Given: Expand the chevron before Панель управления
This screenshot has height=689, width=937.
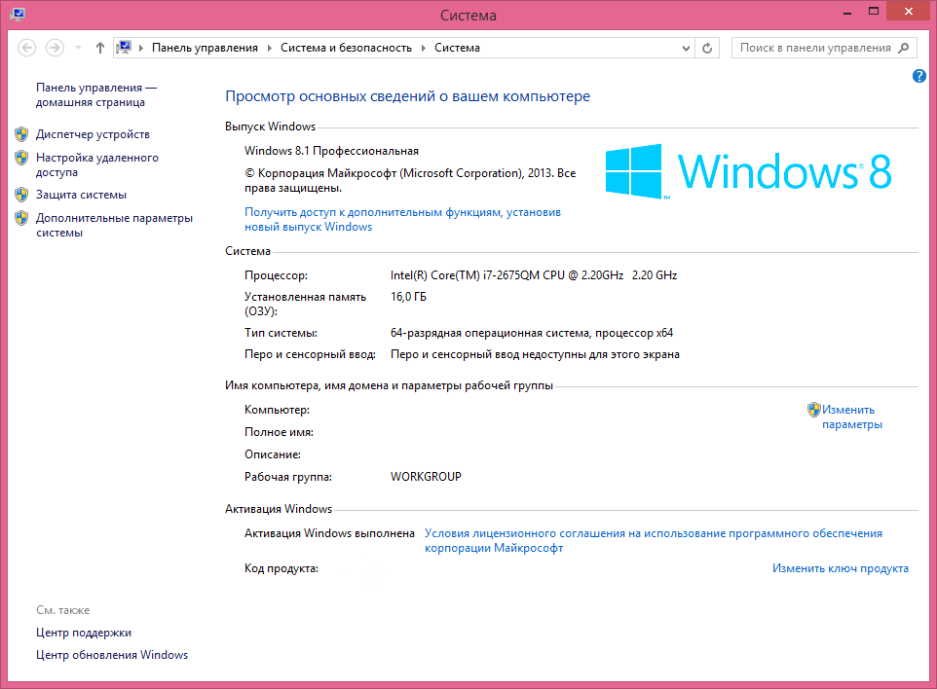Looking at the screenshot, I should pyautogui.click(x=141, y=48).
